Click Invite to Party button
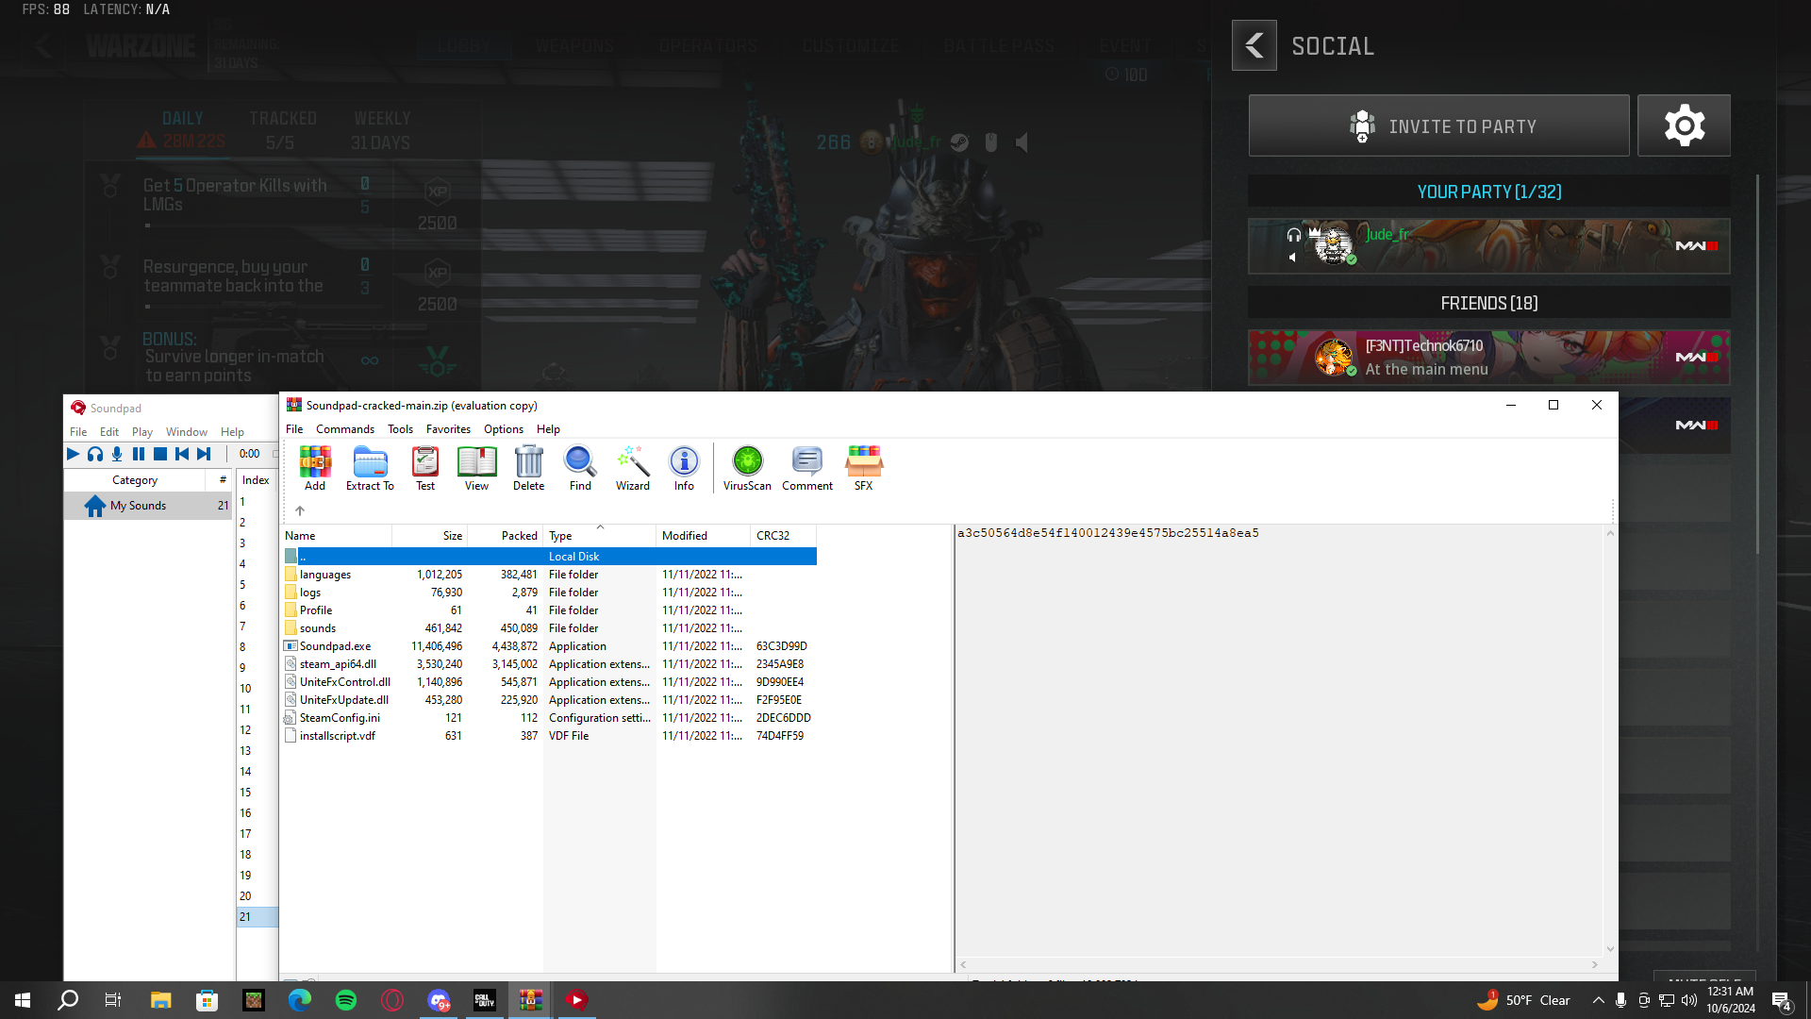The width and height of the screenshot is (1811, 1019). pos(1438,125)
